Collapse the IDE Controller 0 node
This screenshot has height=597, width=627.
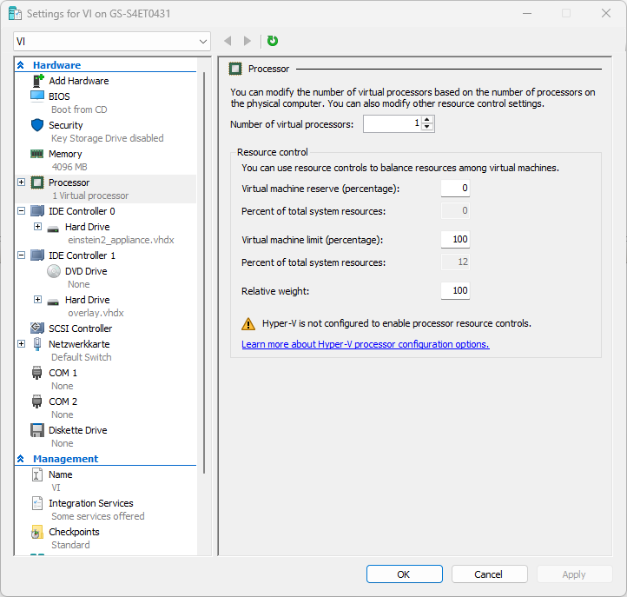pyautogui.click(x=21, y=211)
